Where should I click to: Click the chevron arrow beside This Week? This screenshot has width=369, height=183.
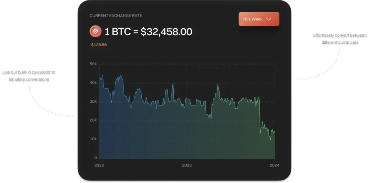pyautogui.click(x=268, y=19)
